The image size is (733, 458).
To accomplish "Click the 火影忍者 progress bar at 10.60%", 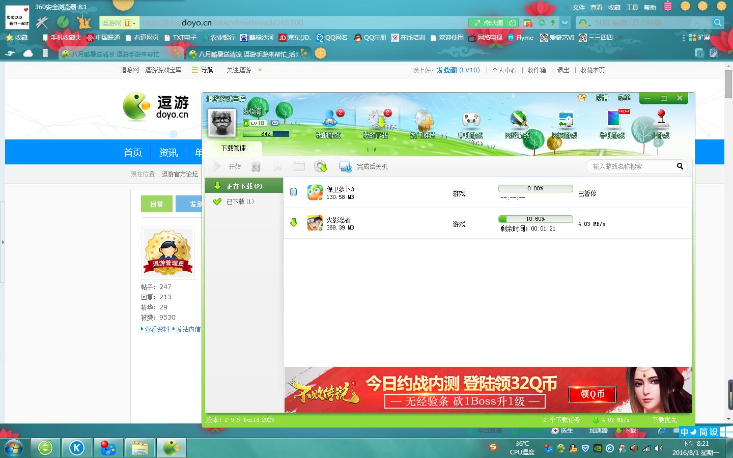I will [535, 219].
